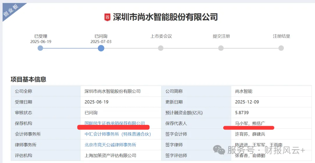Click the 公司全称 value cell in table
Screen dimensions: 315x163
(121, 91)
